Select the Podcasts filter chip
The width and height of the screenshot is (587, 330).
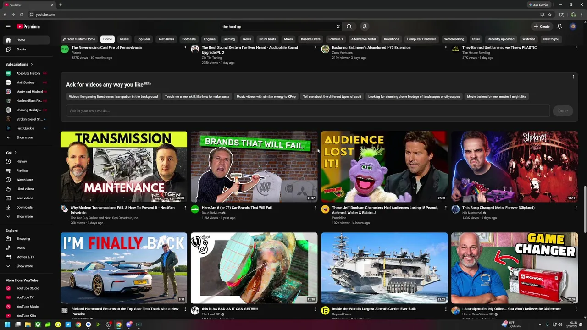(x=189, y=39)
